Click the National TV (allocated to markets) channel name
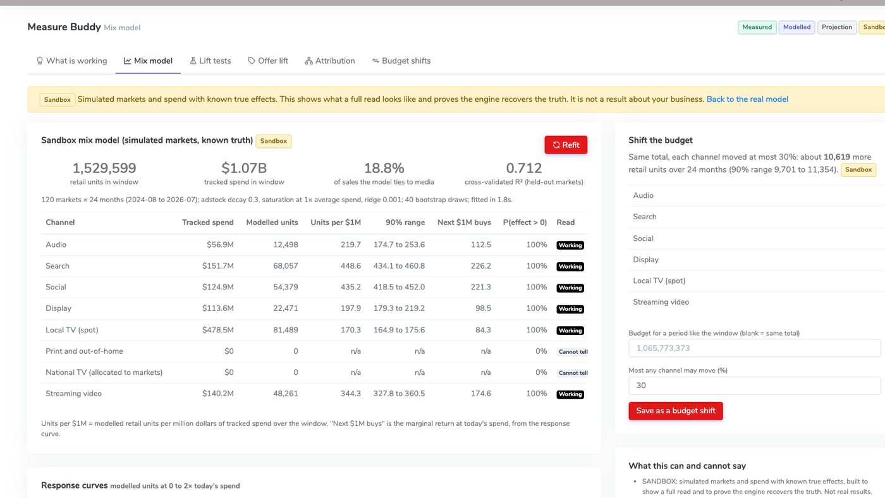885x498 pixels. (x=104, y=372)
